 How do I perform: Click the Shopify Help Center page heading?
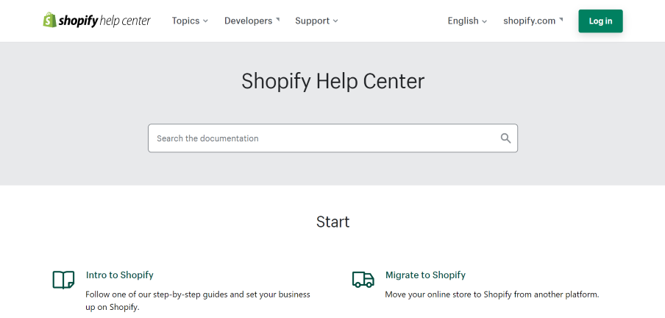(x=333, y=81)
